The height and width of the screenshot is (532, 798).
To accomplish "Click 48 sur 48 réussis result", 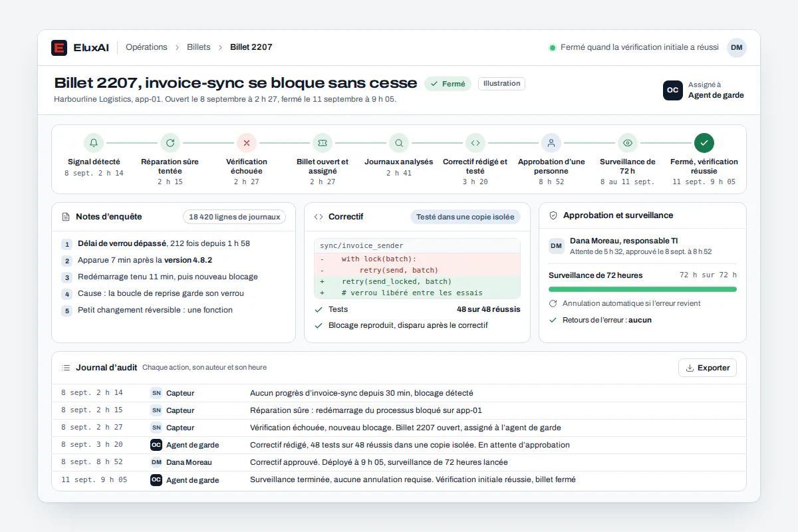I will 489,309.
